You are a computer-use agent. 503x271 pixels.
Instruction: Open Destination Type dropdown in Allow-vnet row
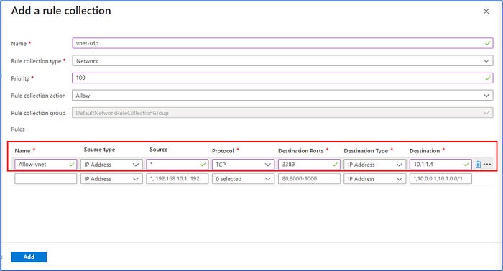pos(374,165)
